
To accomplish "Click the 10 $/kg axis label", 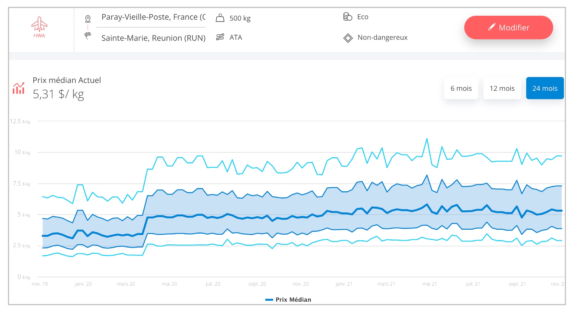I will click(x=22, y=152).
